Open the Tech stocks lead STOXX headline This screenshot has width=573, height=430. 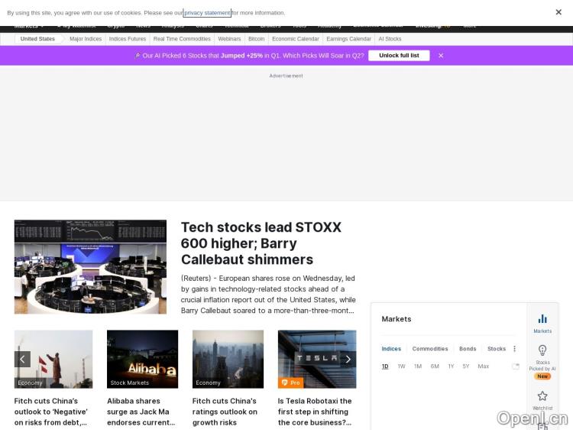pyautogui.click(x=261, y=243)
